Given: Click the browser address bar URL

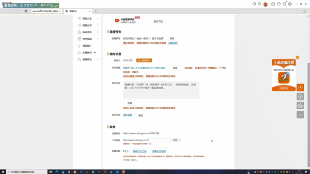Looking at the screenshot, I should (45, 11).
